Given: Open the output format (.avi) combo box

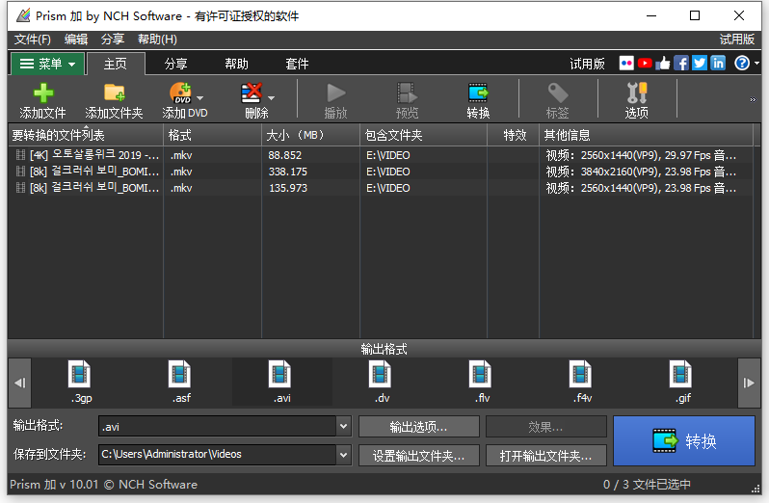Looking at the screenshot, I should coord(225,427).
